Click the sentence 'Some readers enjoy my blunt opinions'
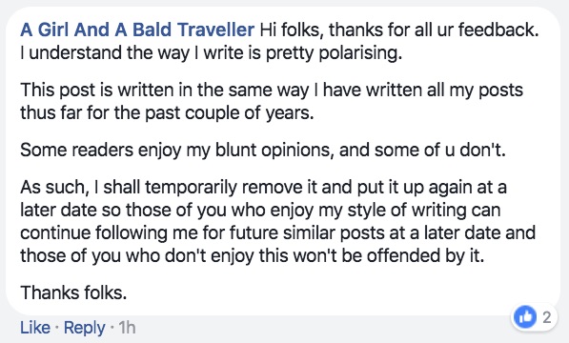The height and width of the screenshot is (343, 569). [176, 151]
